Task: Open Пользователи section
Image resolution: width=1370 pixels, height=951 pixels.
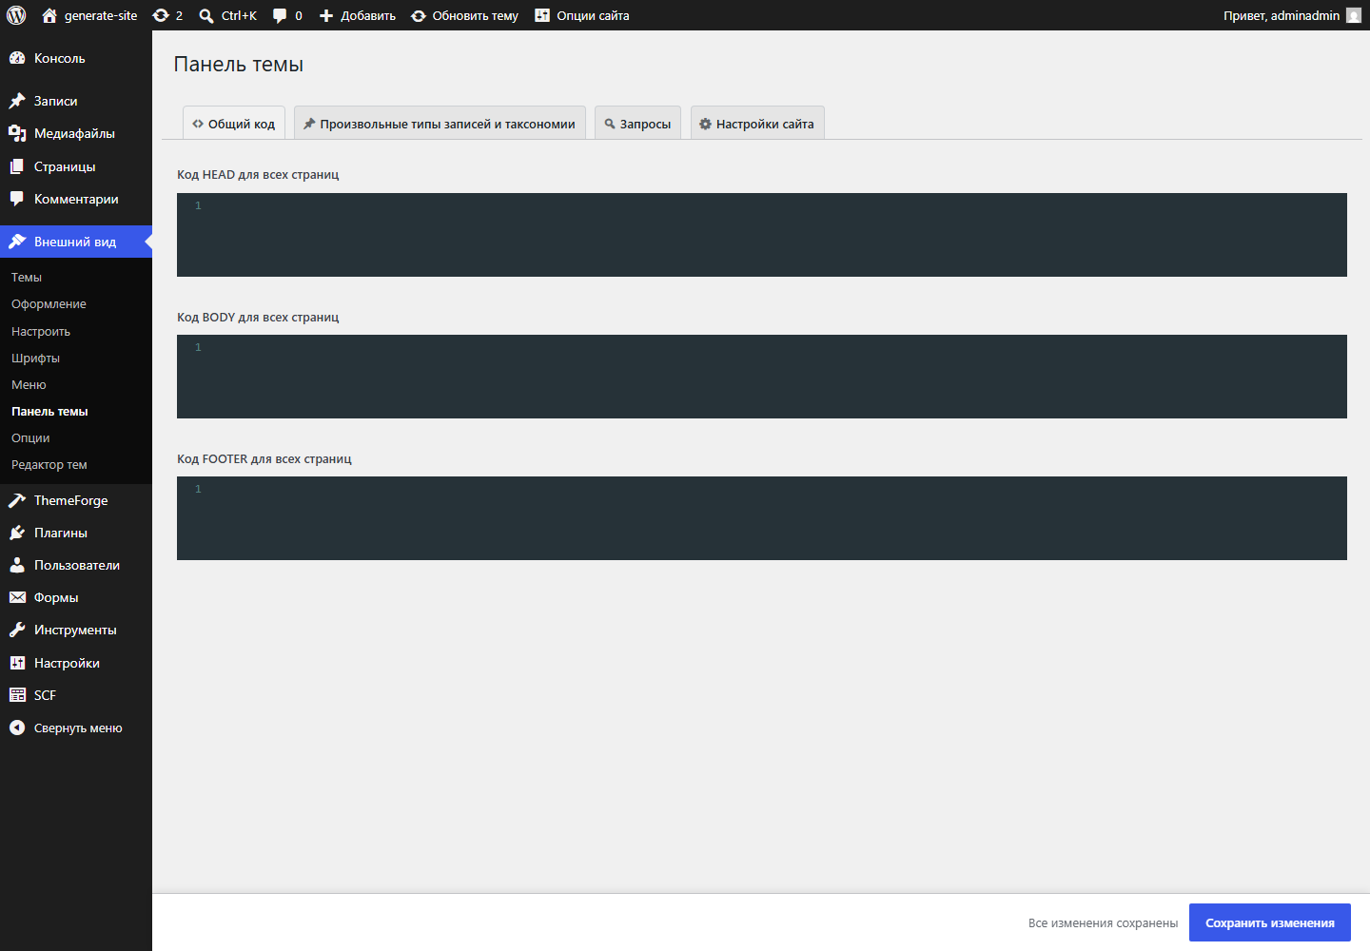Action: [x=76, y=565]
